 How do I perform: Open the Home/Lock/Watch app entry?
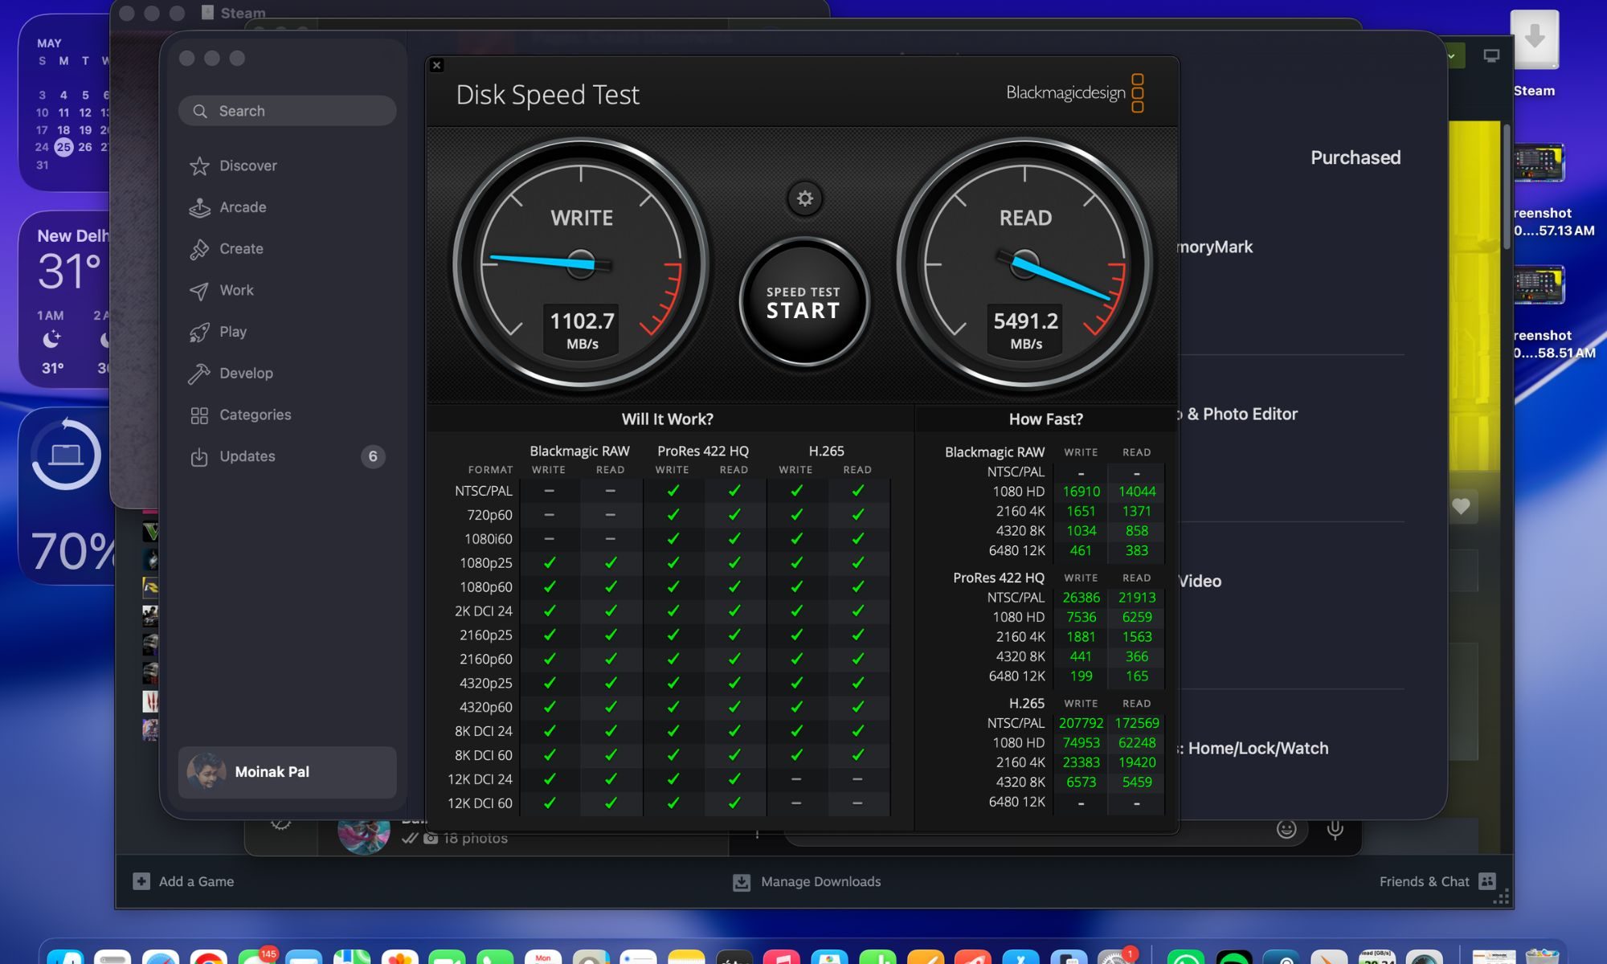[1253, 748]
